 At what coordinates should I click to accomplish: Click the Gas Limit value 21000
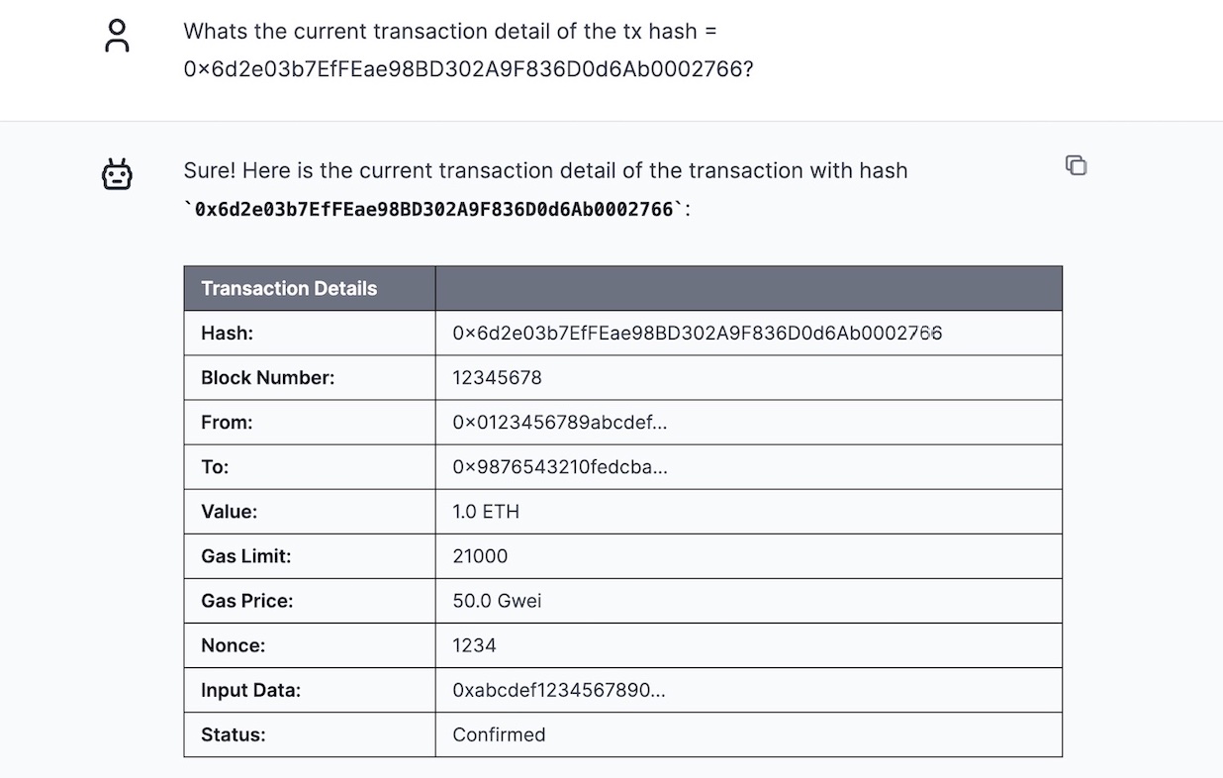coord(480,556)
